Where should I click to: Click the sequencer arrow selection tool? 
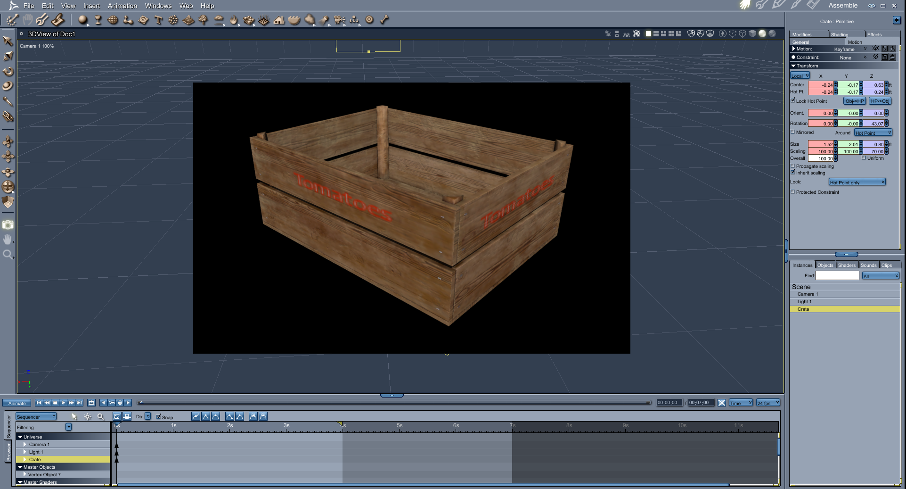click(74, 416)
